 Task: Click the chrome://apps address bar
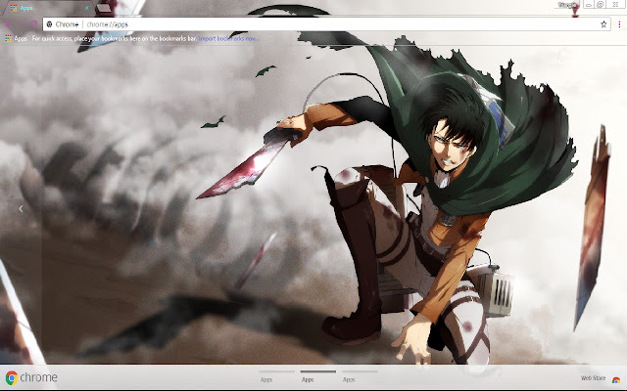[x=326, y=24]
